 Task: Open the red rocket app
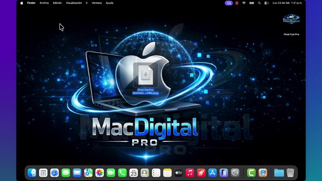click(x=201, y=173)
